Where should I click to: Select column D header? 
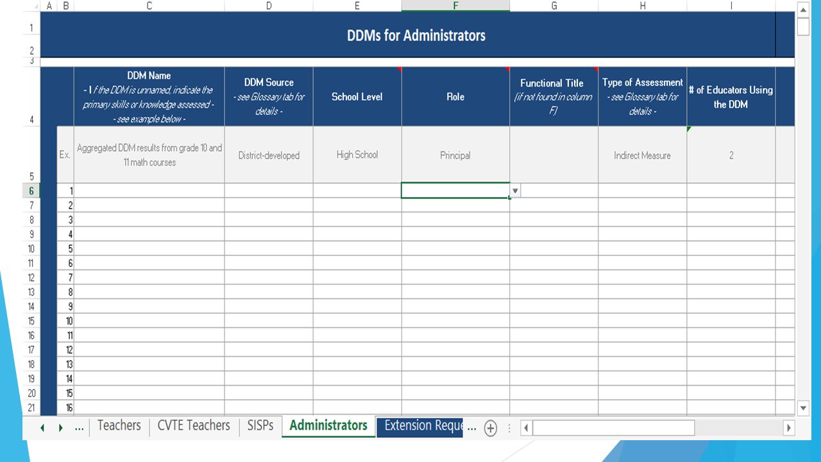(269, 6)
